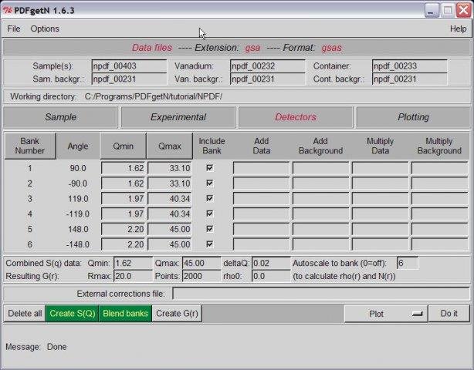Click the Bank Number column header
This screenshot has width=474, height=370.
click(x=30, y=146)
